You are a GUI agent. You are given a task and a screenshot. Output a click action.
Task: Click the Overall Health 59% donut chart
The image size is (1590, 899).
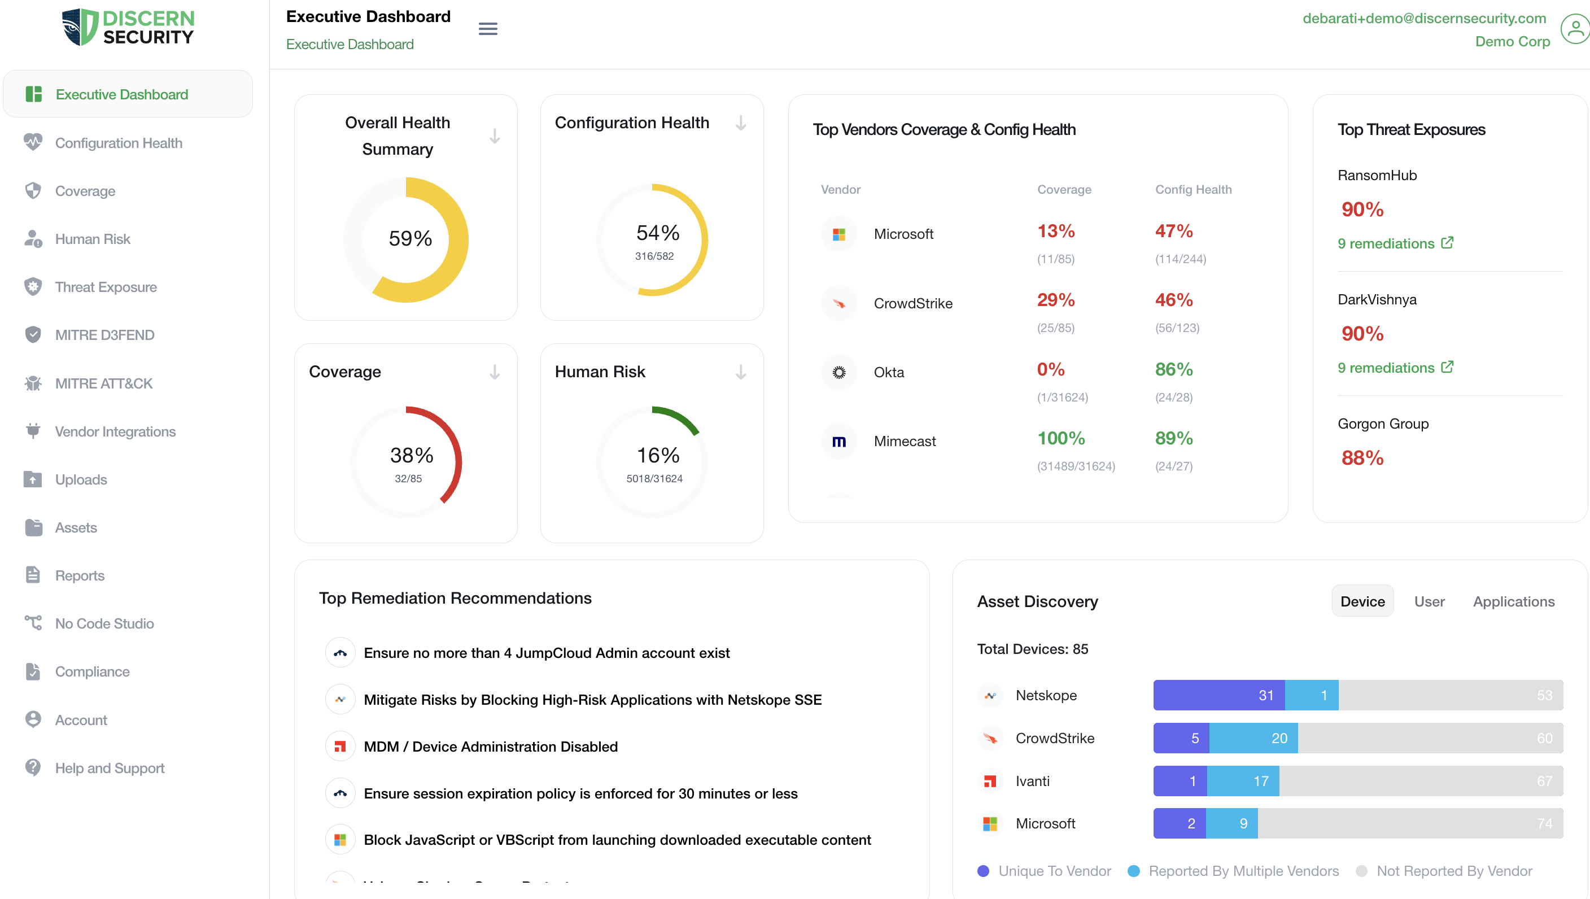tap(406, 239)
